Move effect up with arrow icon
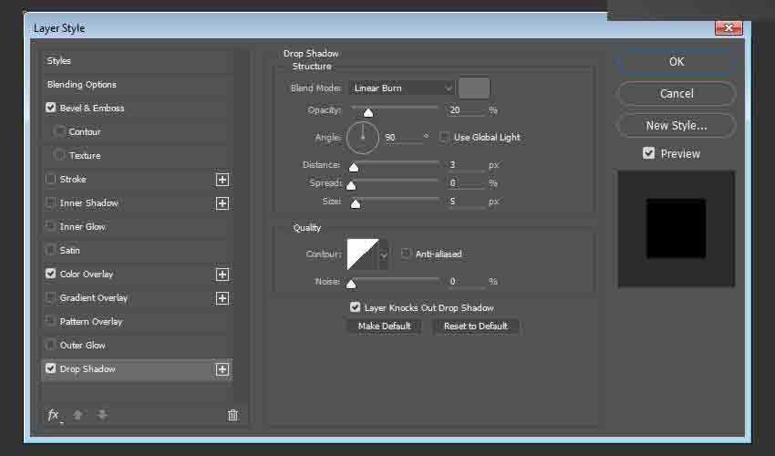 (78, 415)
